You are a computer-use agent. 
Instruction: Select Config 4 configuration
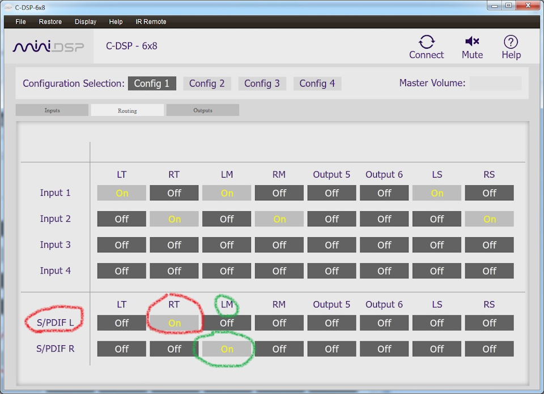(x=317, y=84)
